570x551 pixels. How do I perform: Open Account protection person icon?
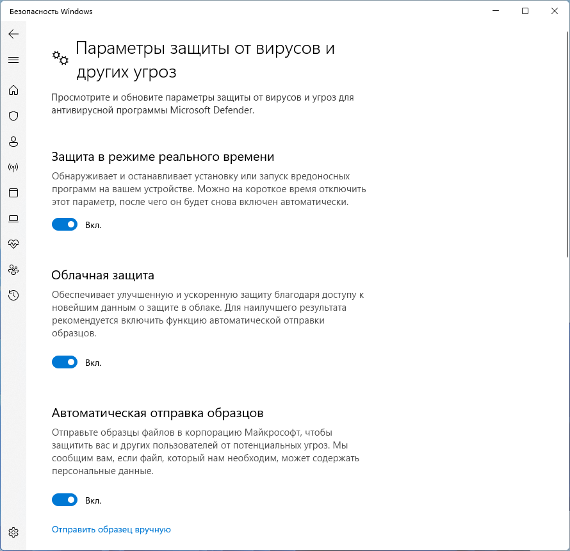[13, 142]
